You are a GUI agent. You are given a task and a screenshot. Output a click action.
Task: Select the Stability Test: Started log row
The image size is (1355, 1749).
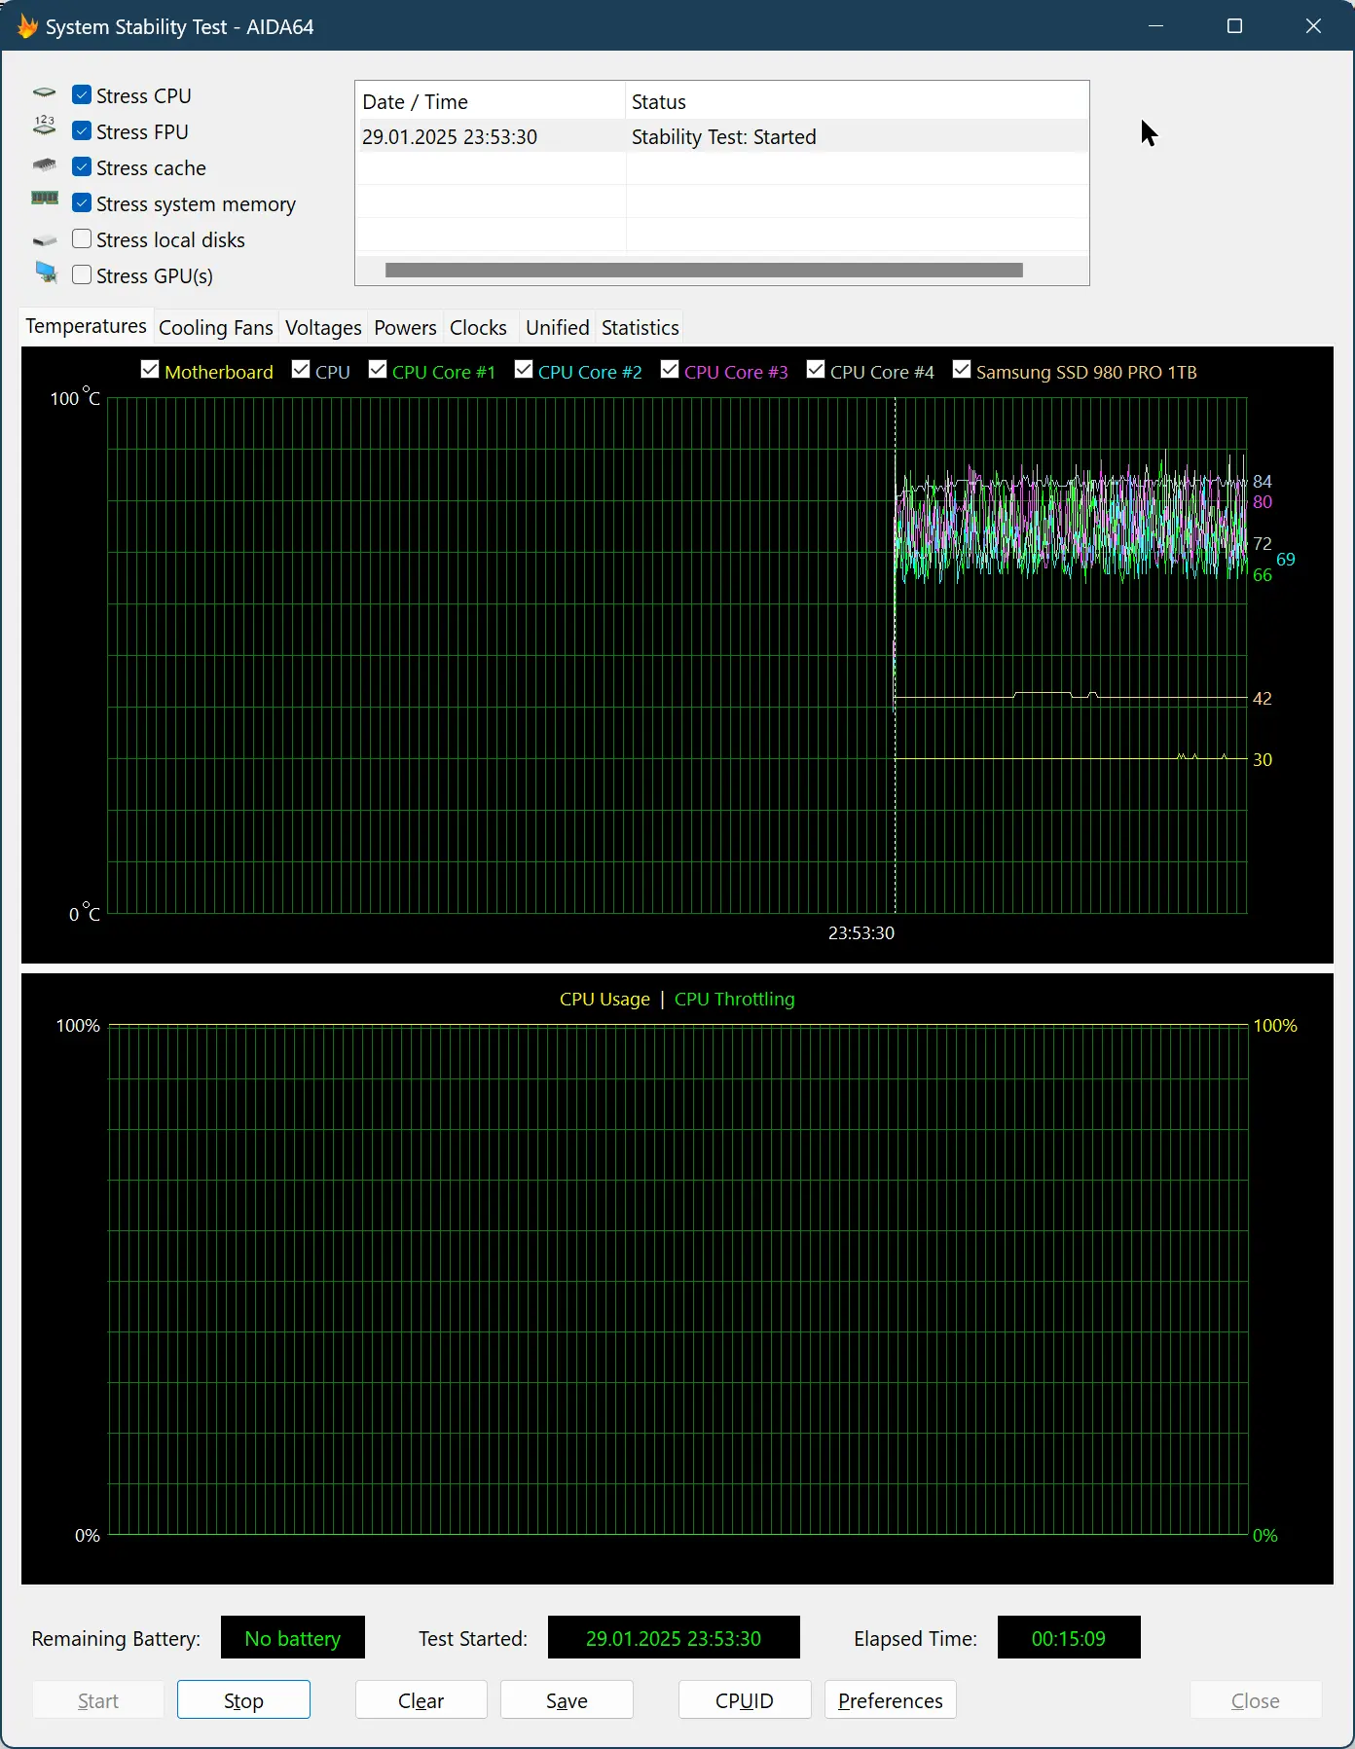tap(721, 136)
